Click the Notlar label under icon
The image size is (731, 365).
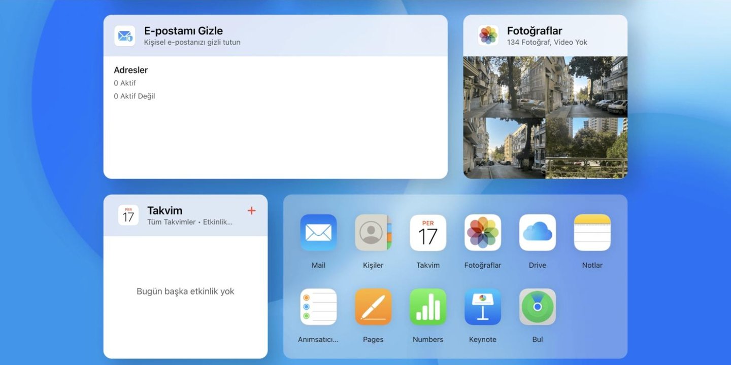tap(592, 265)
